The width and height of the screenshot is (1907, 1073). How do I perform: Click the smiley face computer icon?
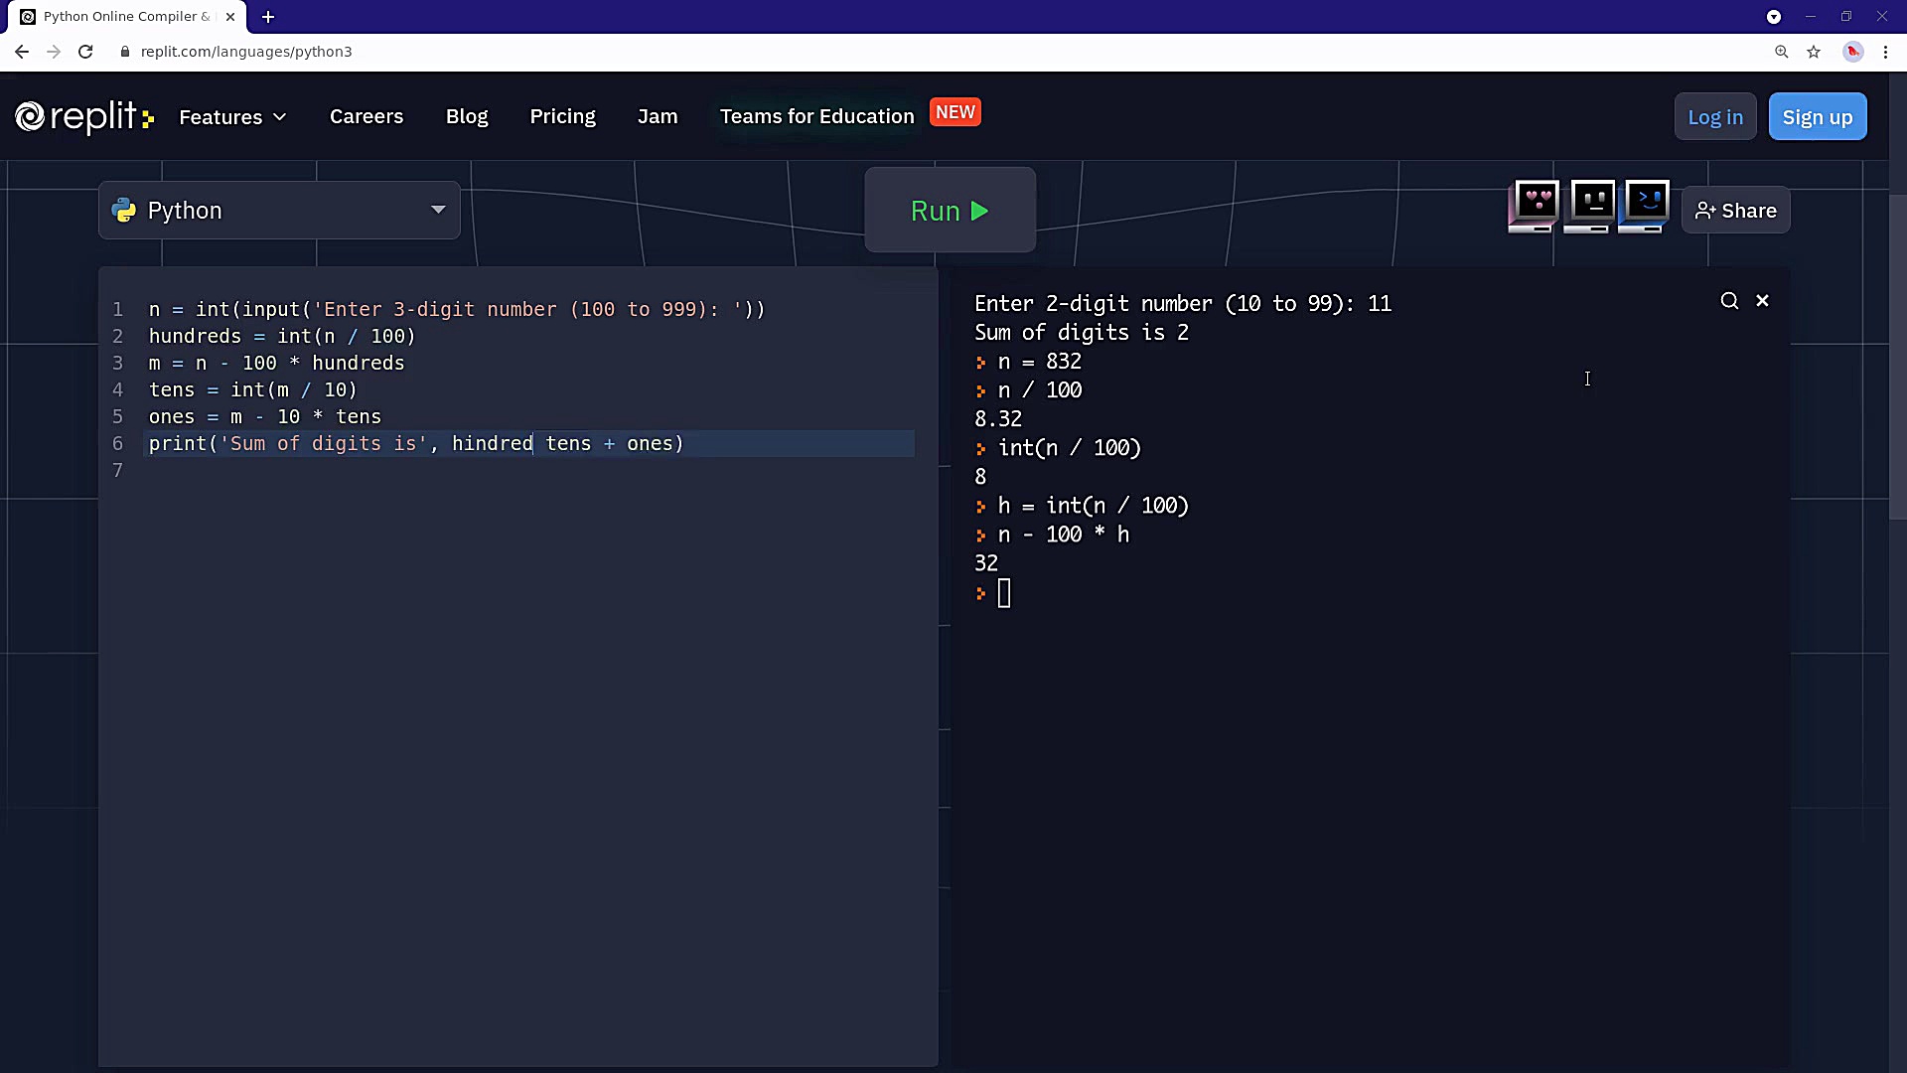[x=1589, y=207]
